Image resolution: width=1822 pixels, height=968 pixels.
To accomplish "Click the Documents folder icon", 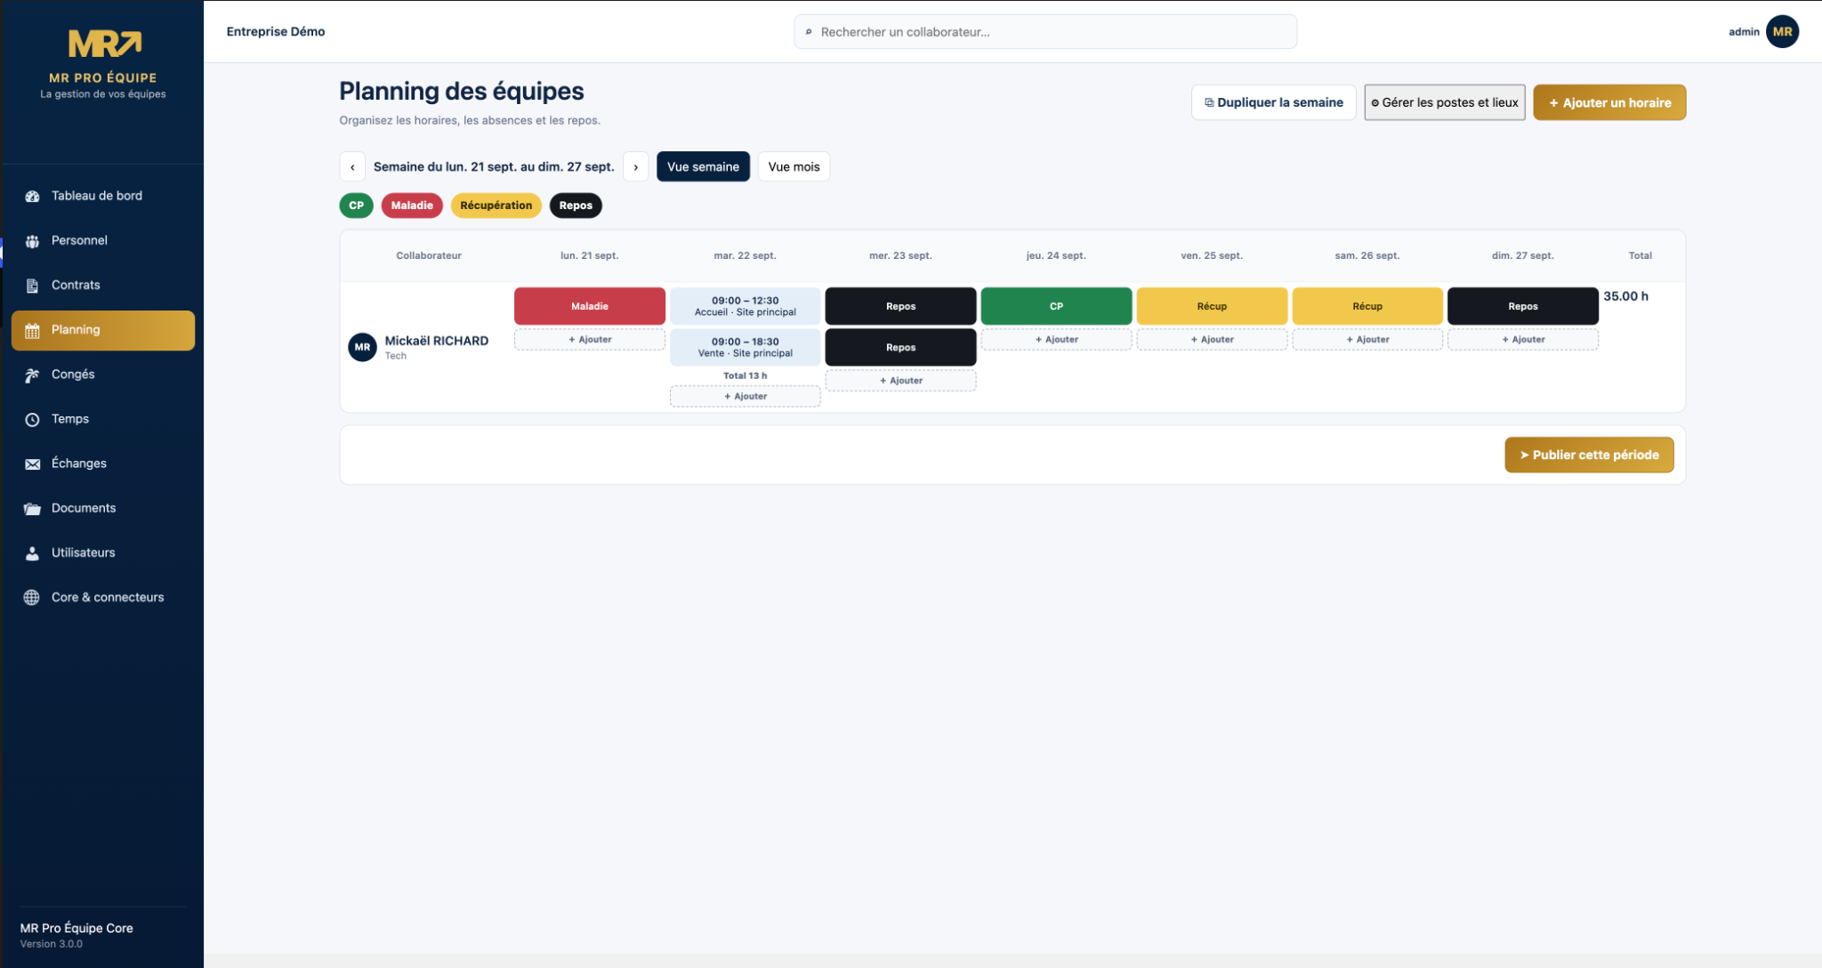I will (32, 508).
